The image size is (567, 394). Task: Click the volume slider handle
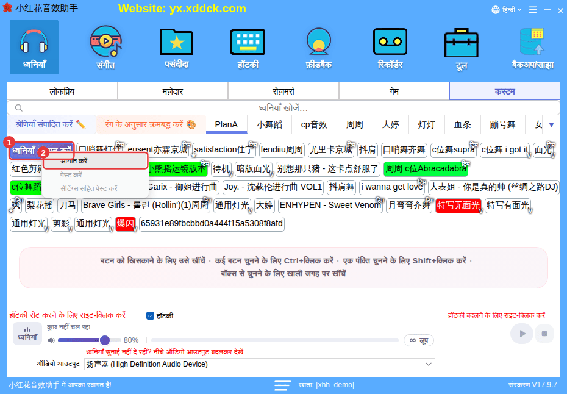tap(105, 340)
